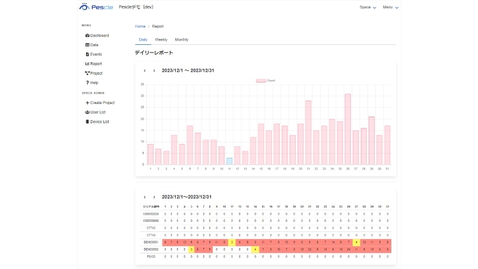Click the Help question mark icon
The image size is (478, 269).
[87, 82]
